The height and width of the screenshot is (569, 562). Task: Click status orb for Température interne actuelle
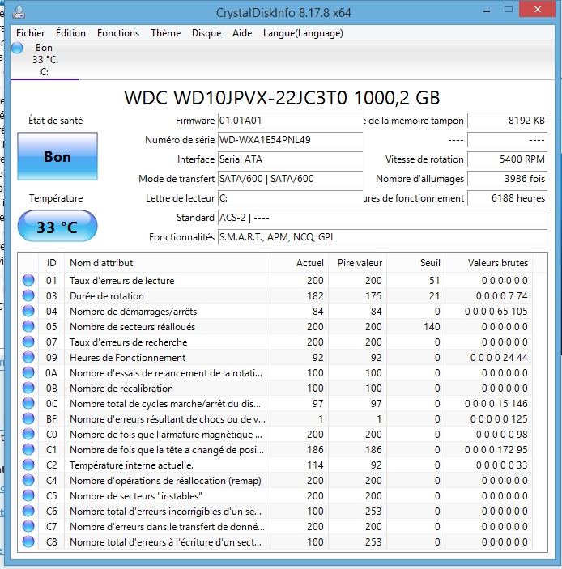pyautogui.click(x=29, y=465)
